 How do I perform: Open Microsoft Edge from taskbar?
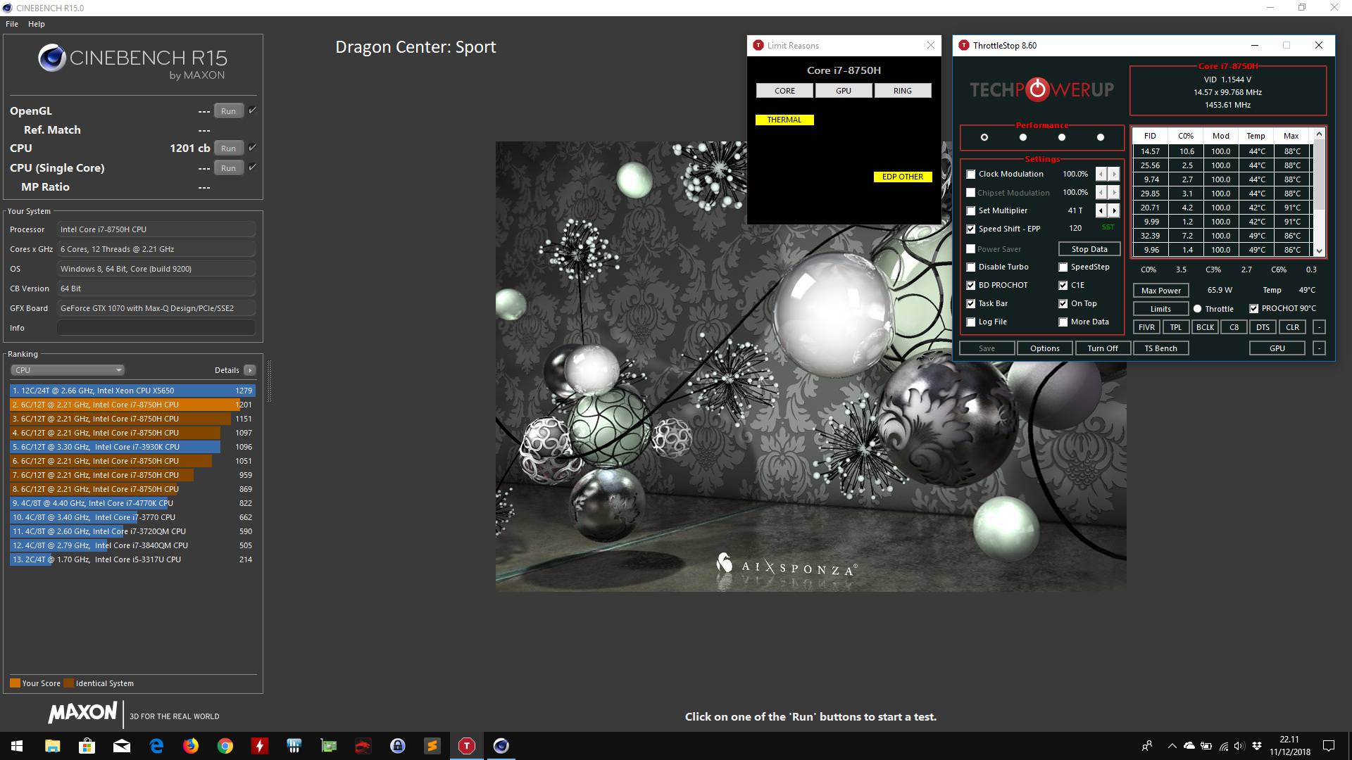(156, 746)
